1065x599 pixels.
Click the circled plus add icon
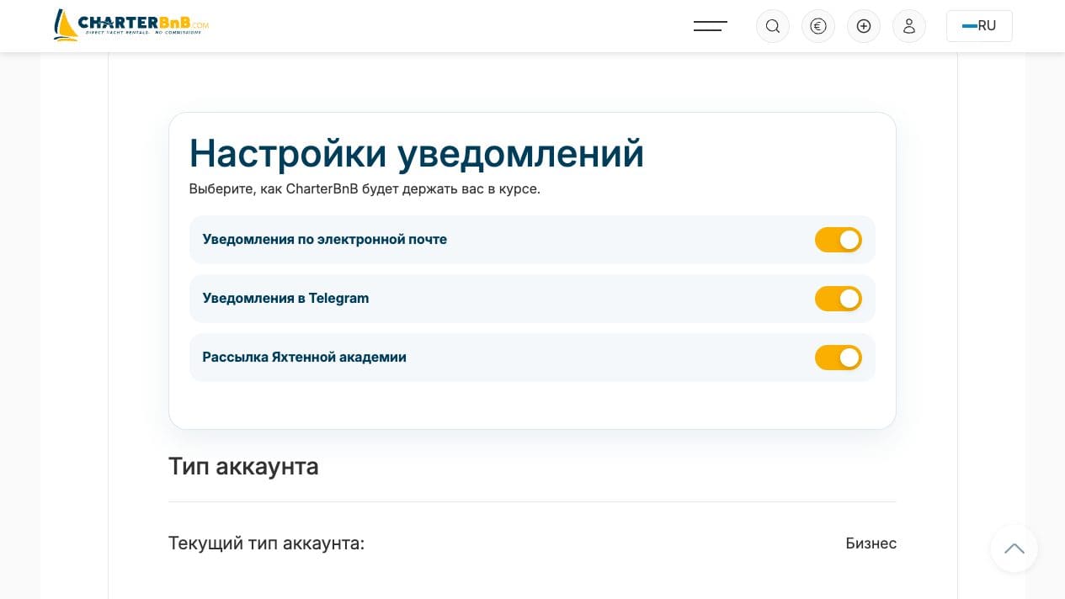(864, 26)
